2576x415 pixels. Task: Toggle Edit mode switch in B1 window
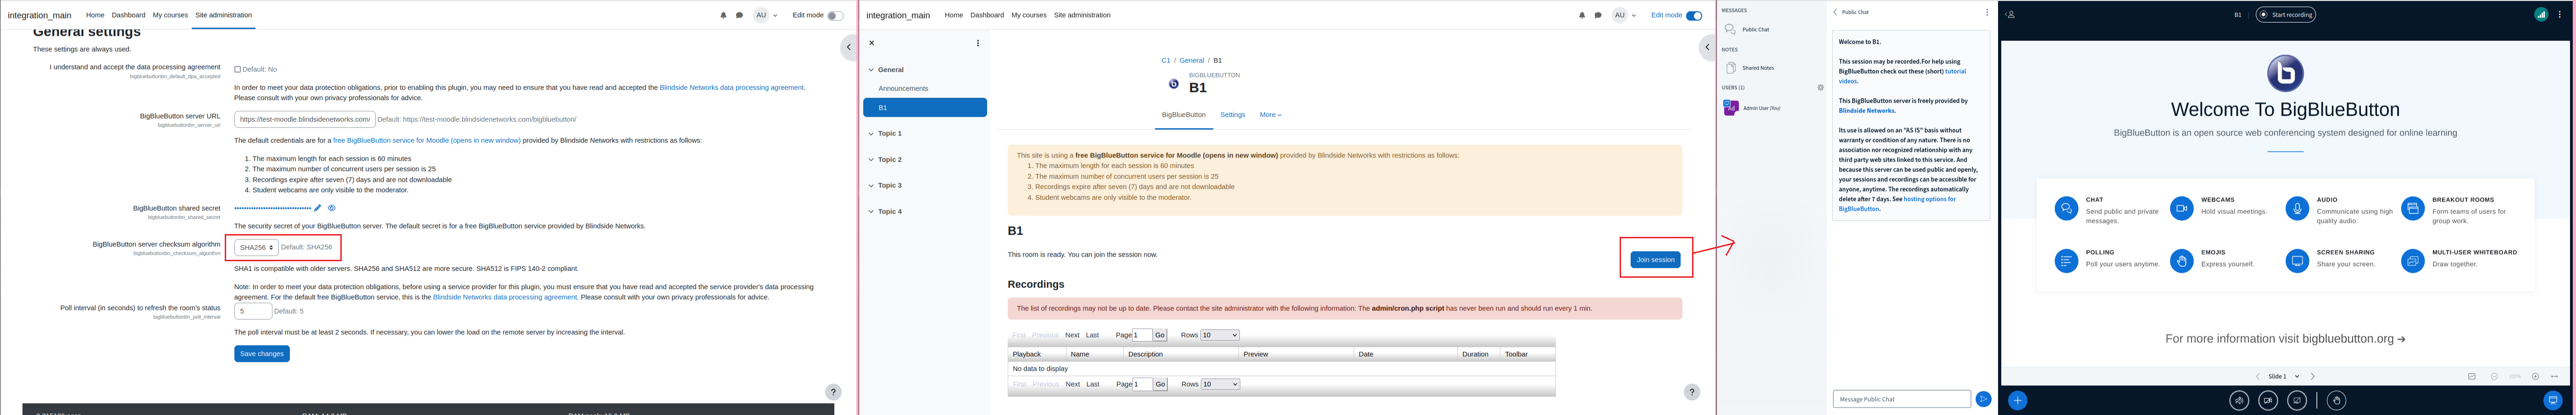coord(1694,15)
